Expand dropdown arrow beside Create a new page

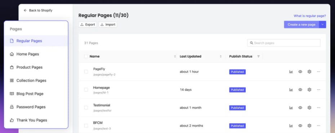(x=322, y=24)
